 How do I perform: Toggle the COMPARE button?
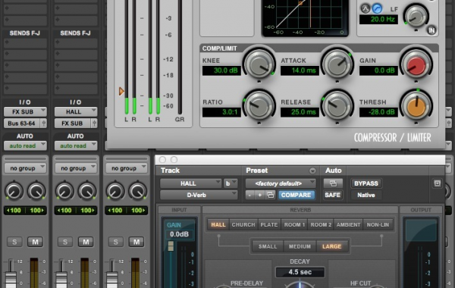[x=296, y=195]
